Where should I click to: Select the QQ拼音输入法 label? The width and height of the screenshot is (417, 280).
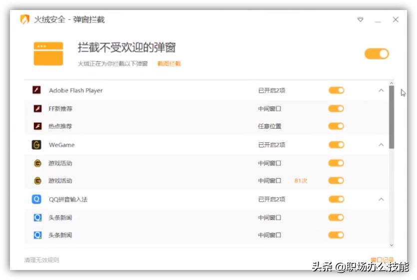[x=68, y=200]
